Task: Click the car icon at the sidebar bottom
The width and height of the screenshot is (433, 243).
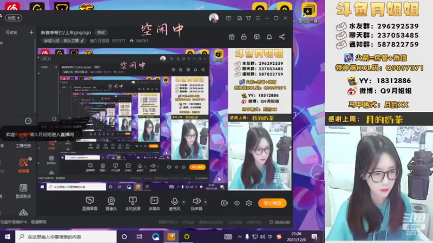Action: [23, 213]
